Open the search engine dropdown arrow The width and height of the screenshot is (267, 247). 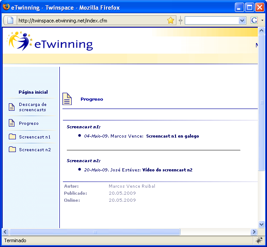(263, 20)
